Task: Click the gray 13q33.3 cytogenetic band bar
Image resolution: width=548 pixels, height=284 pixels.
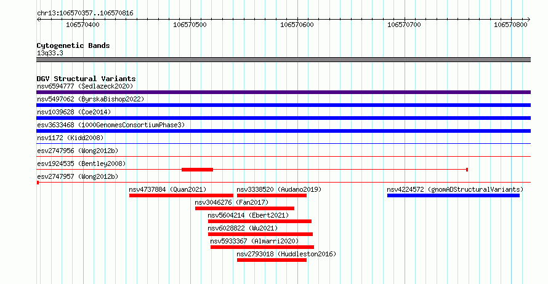Action: pyautogui.click(x=283, y=60)
